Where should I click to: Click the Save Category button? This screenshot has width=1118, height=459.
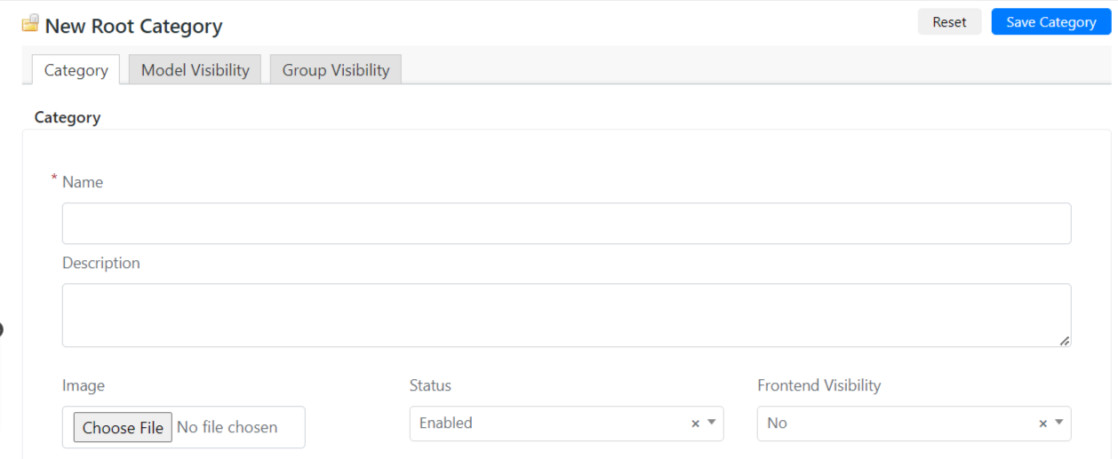click(x=1051, y=22)
